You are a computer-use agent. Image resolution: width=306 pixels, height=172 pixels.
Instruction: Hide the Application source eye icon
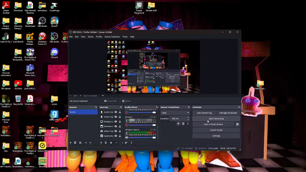pos(116,136)
